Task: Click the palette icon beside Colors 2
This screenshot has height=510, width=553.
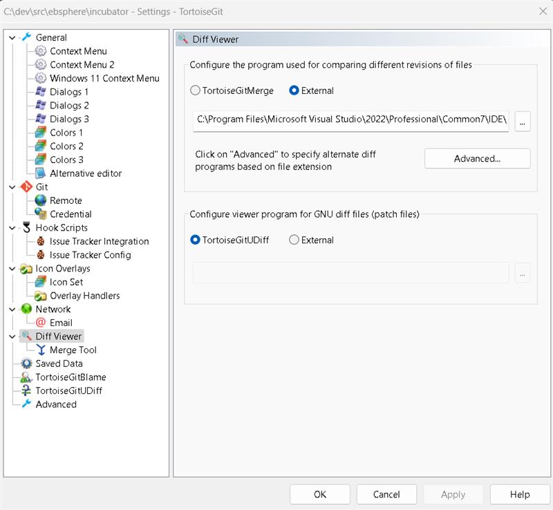Action: (41, 146)
